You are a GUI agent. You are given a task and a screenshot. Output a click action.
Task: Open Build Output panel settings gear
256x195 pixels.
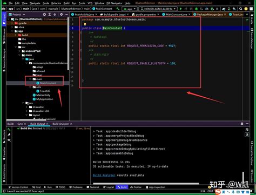click(242, 124)
